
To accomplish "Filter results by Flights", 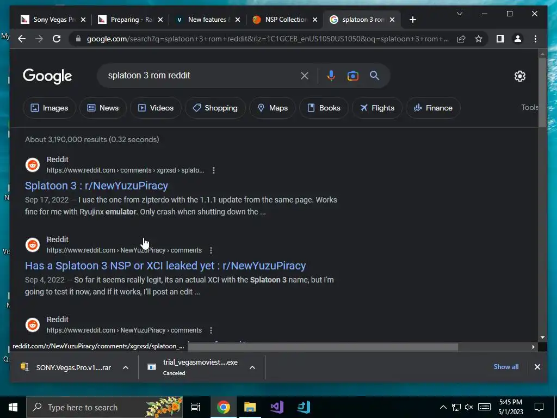I will 377,108.
